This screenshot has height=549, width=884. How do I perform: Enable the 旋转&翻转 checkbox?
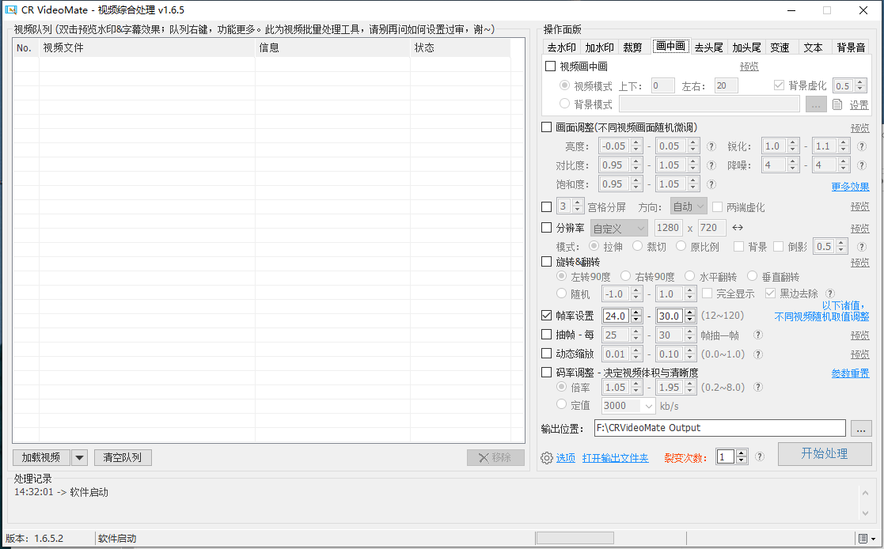[x=546, y=262]
